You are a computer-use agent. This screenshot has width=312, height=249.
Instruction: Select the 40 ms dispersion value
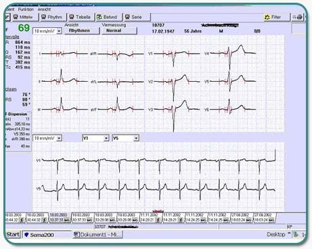click(25, 146)
